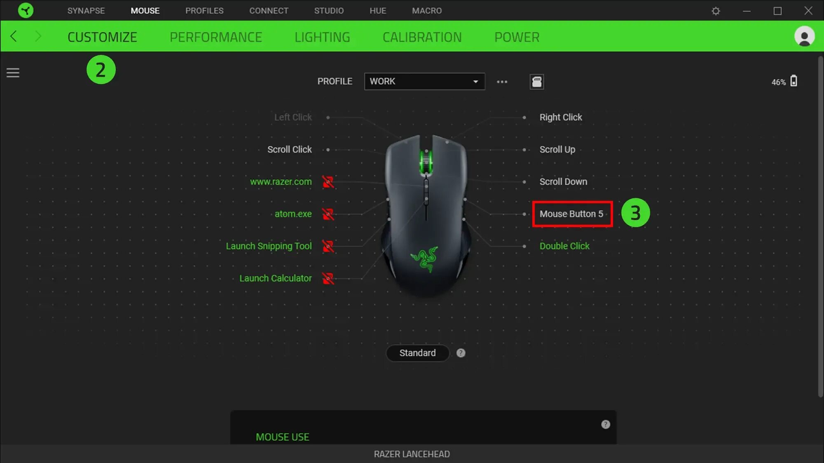This screenshot has width=824, height=463.
Task: Click the battery status icon
Action: (795, 81)
